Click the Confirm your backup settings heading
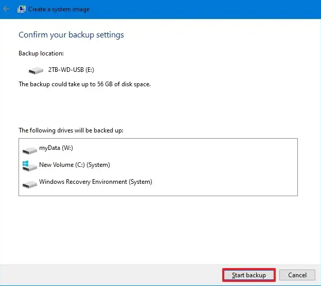Image resolution: width=321 pixels, height=286 pixels. point(71,35)
